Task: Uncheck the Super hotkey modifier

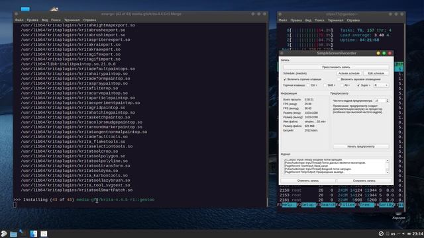Action: click(x=358, y=85)
